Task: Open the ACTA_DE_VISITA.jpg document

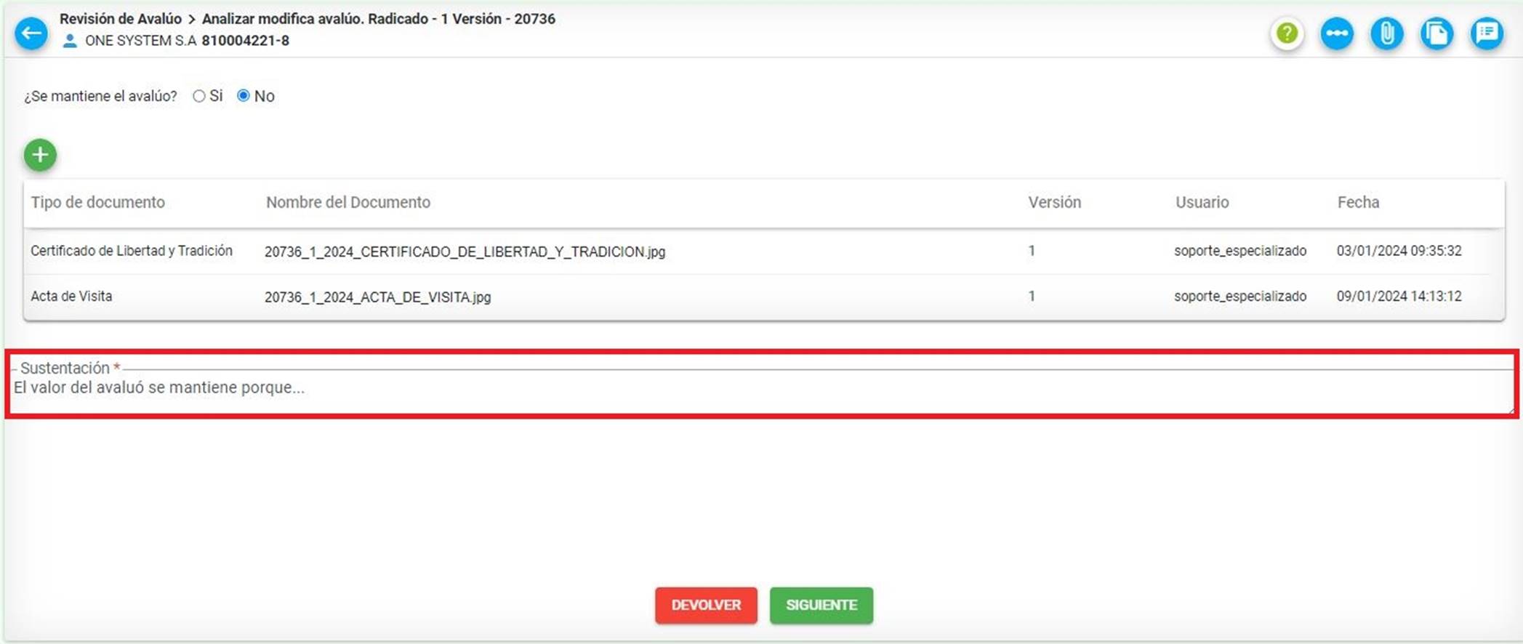Action: tap(377, 297)
